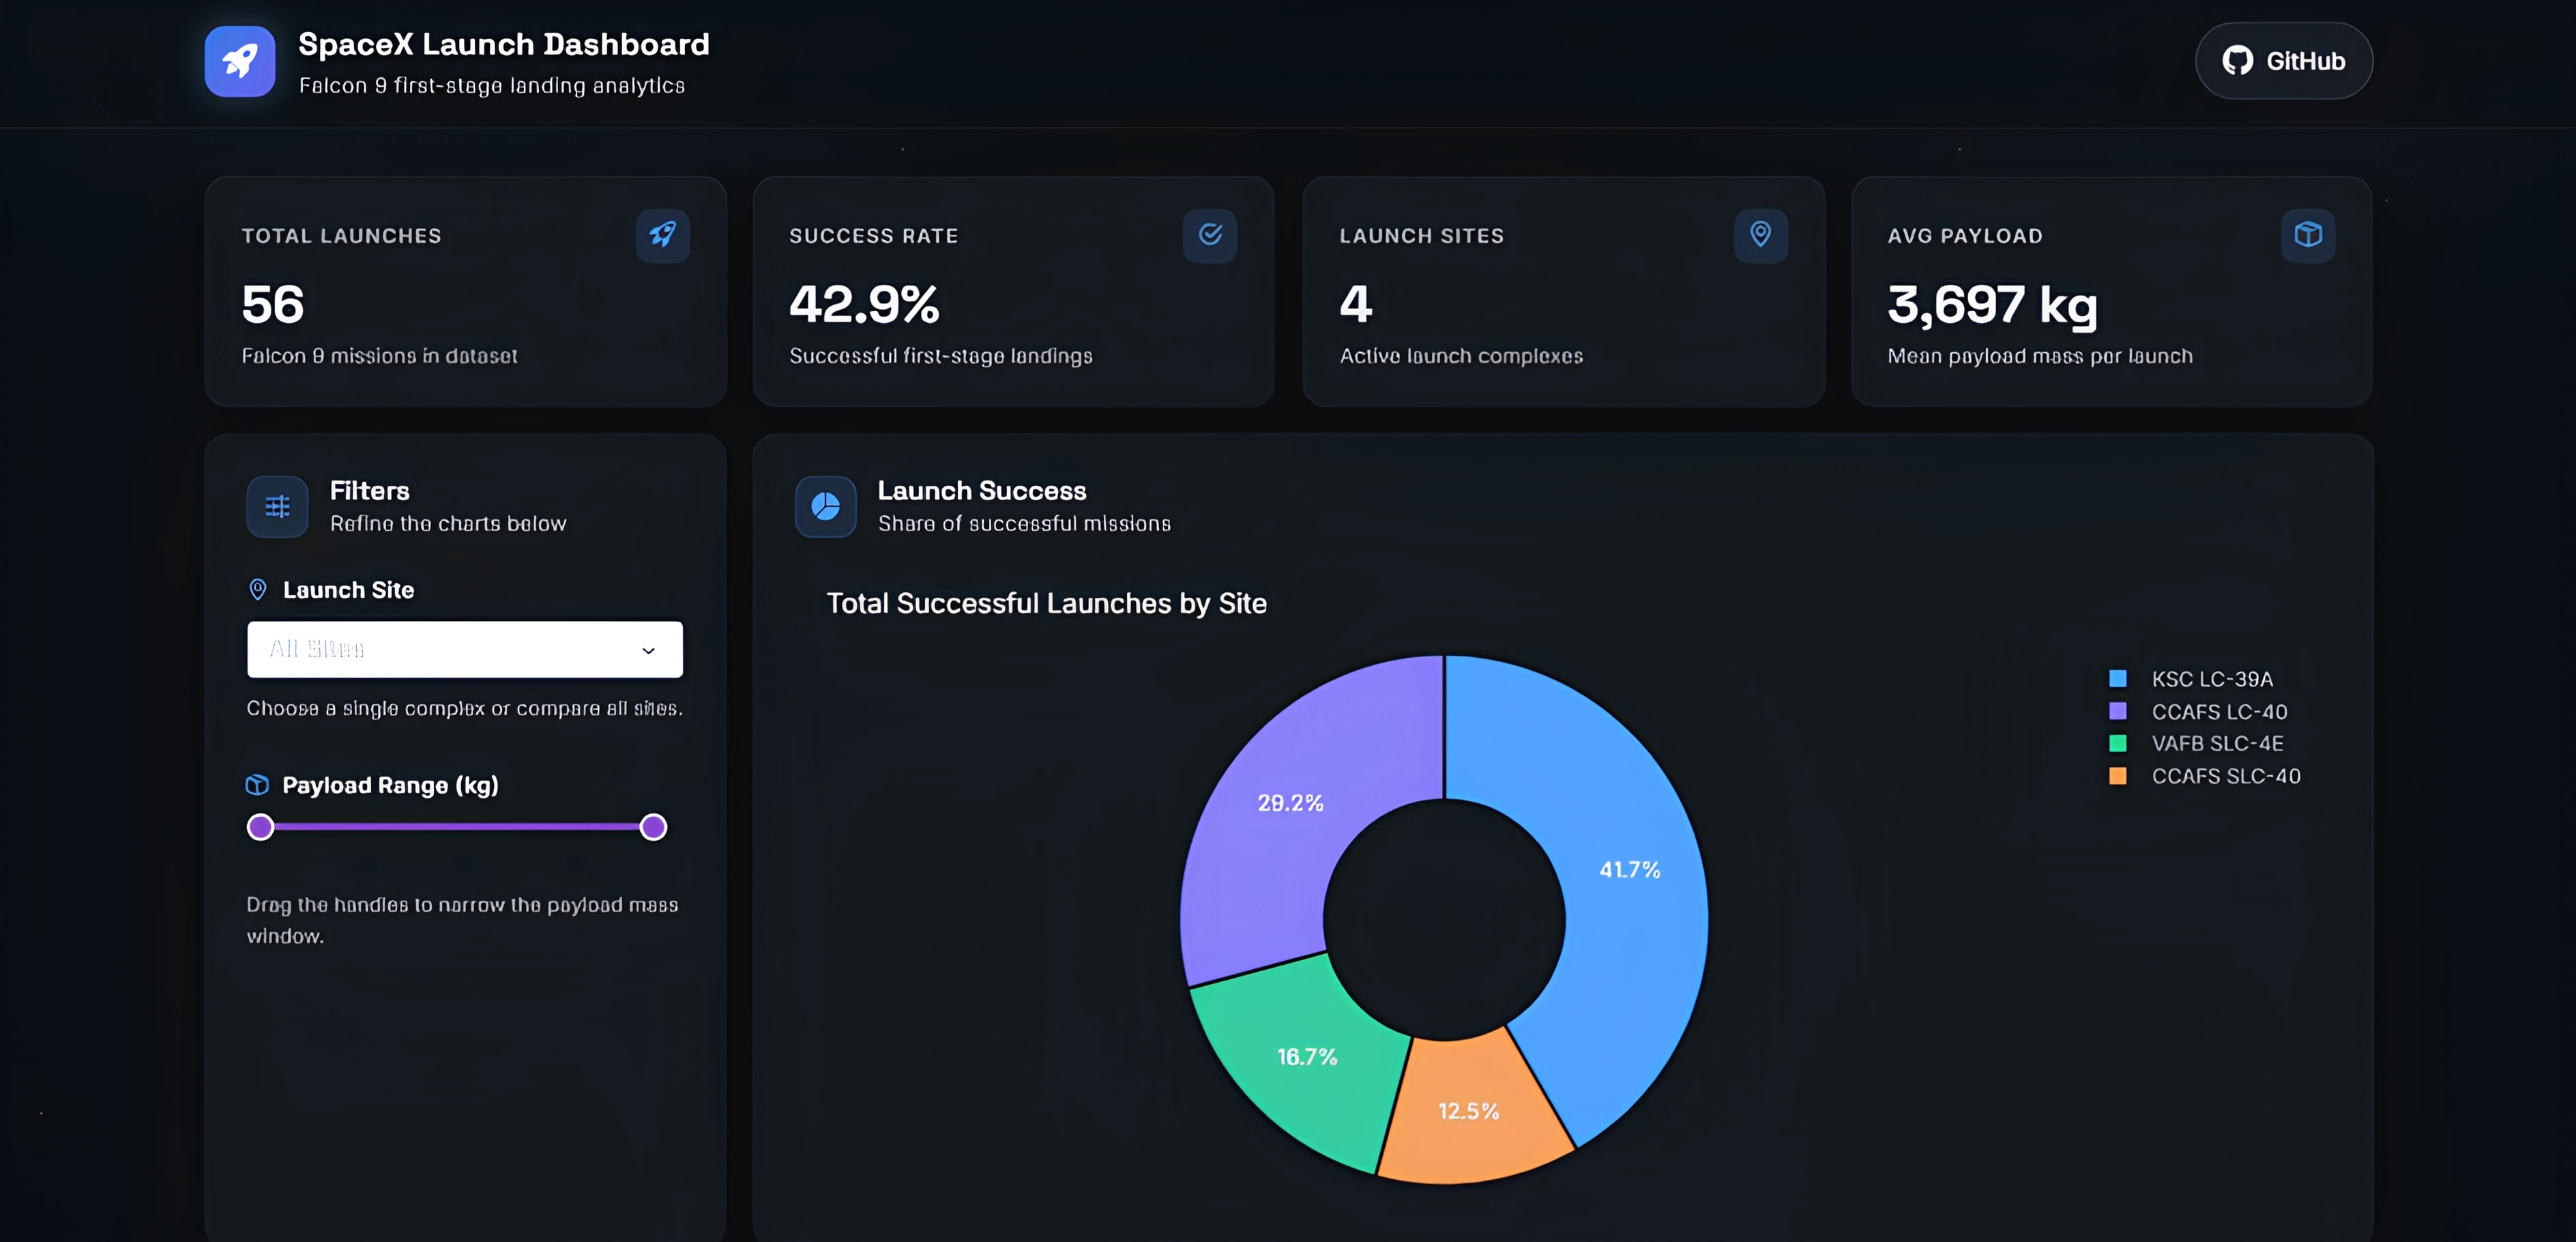Click the Falcon 9 first-stage landing analytics subtitle
Viewport: 2576px width, 1242px height.
(492, 86)
